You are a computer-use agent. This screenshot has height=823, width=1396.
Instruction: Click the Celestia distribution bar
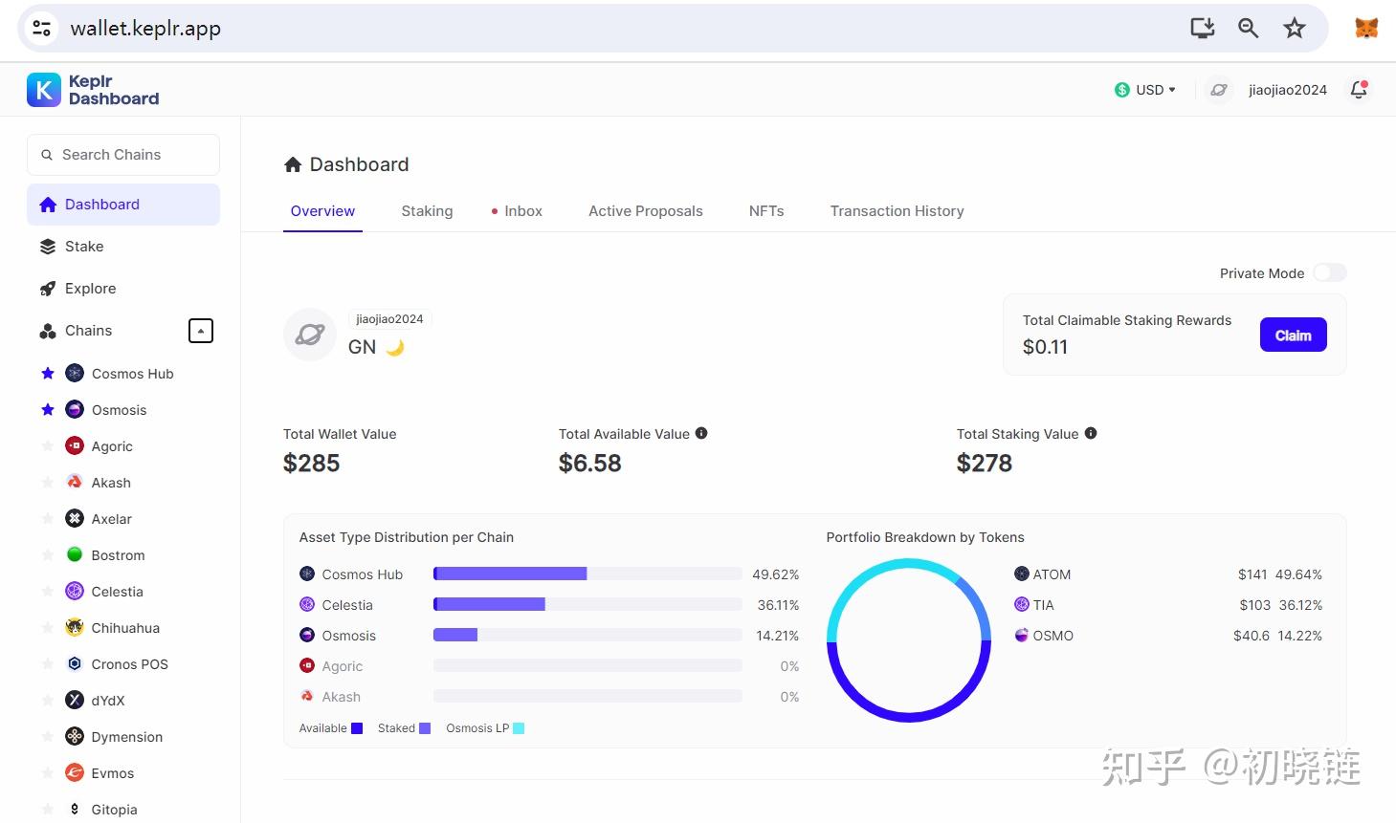(587, 604)
